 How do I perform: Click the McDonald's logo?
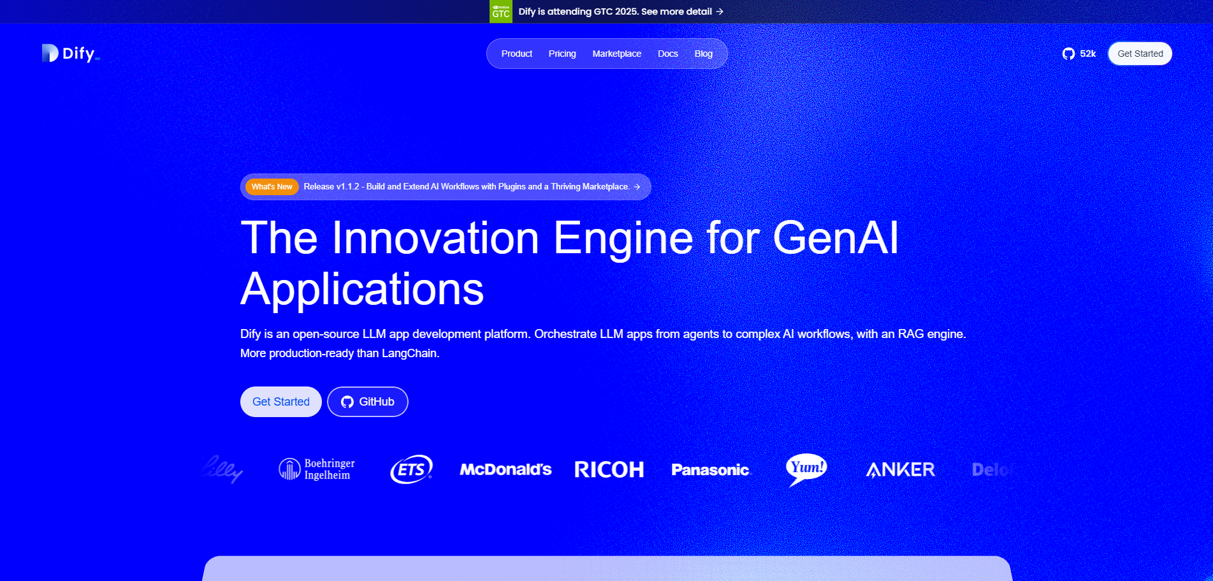(505, 470)
